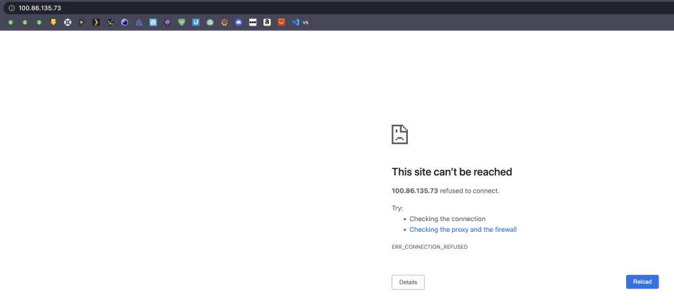Open the lifebuoy ring bookmark
This screenshot has height=306, width=674.
pos(67,22)
